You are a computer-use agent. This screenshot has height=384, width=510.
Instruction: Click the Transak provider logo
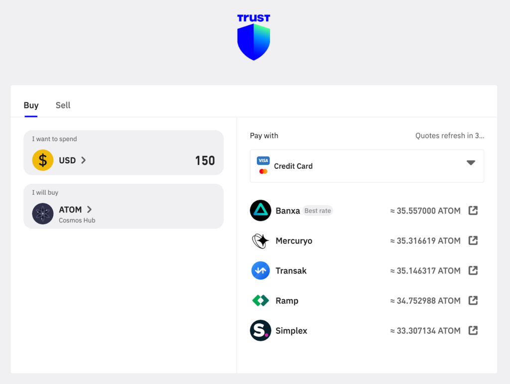(260, 270)
